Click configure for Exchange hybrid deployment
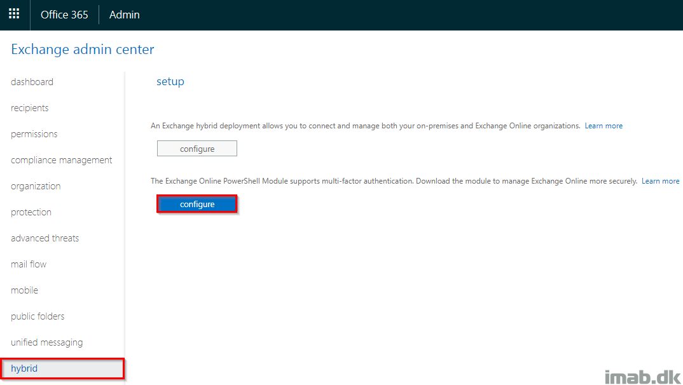 pos(197,148)
